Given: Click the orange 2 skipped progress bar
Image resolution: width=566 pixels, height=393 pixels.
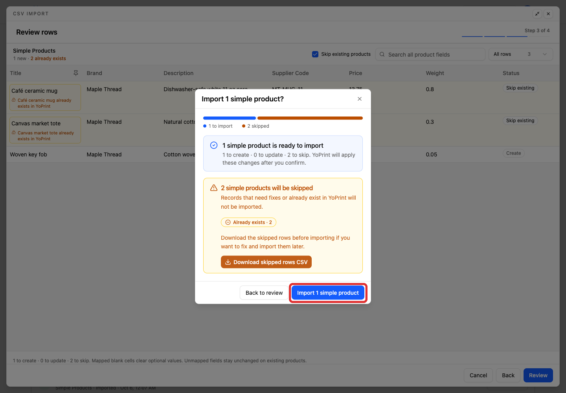Looking at the screenshot, I should [x=310, y=118].
